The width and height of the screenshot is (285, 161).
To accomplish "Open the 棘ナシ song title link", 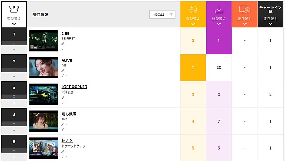I will [67, 140].
